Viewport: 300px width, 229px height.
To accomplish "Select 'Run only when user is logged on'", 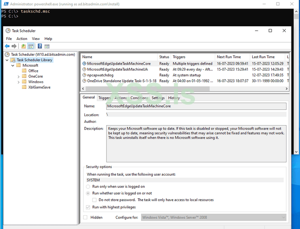I will (x=88, y=187).
